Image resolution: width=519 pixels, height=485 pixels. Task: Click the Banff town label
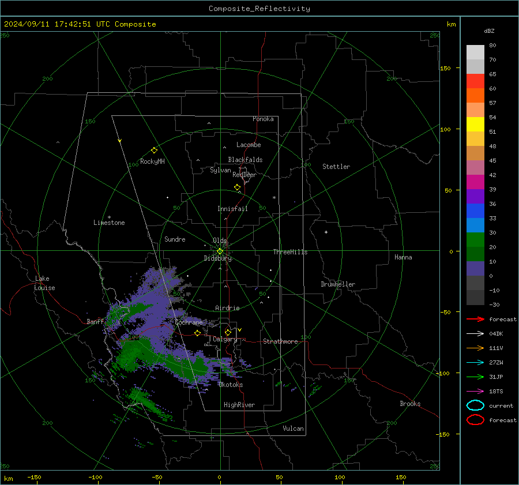pos(95,322)
